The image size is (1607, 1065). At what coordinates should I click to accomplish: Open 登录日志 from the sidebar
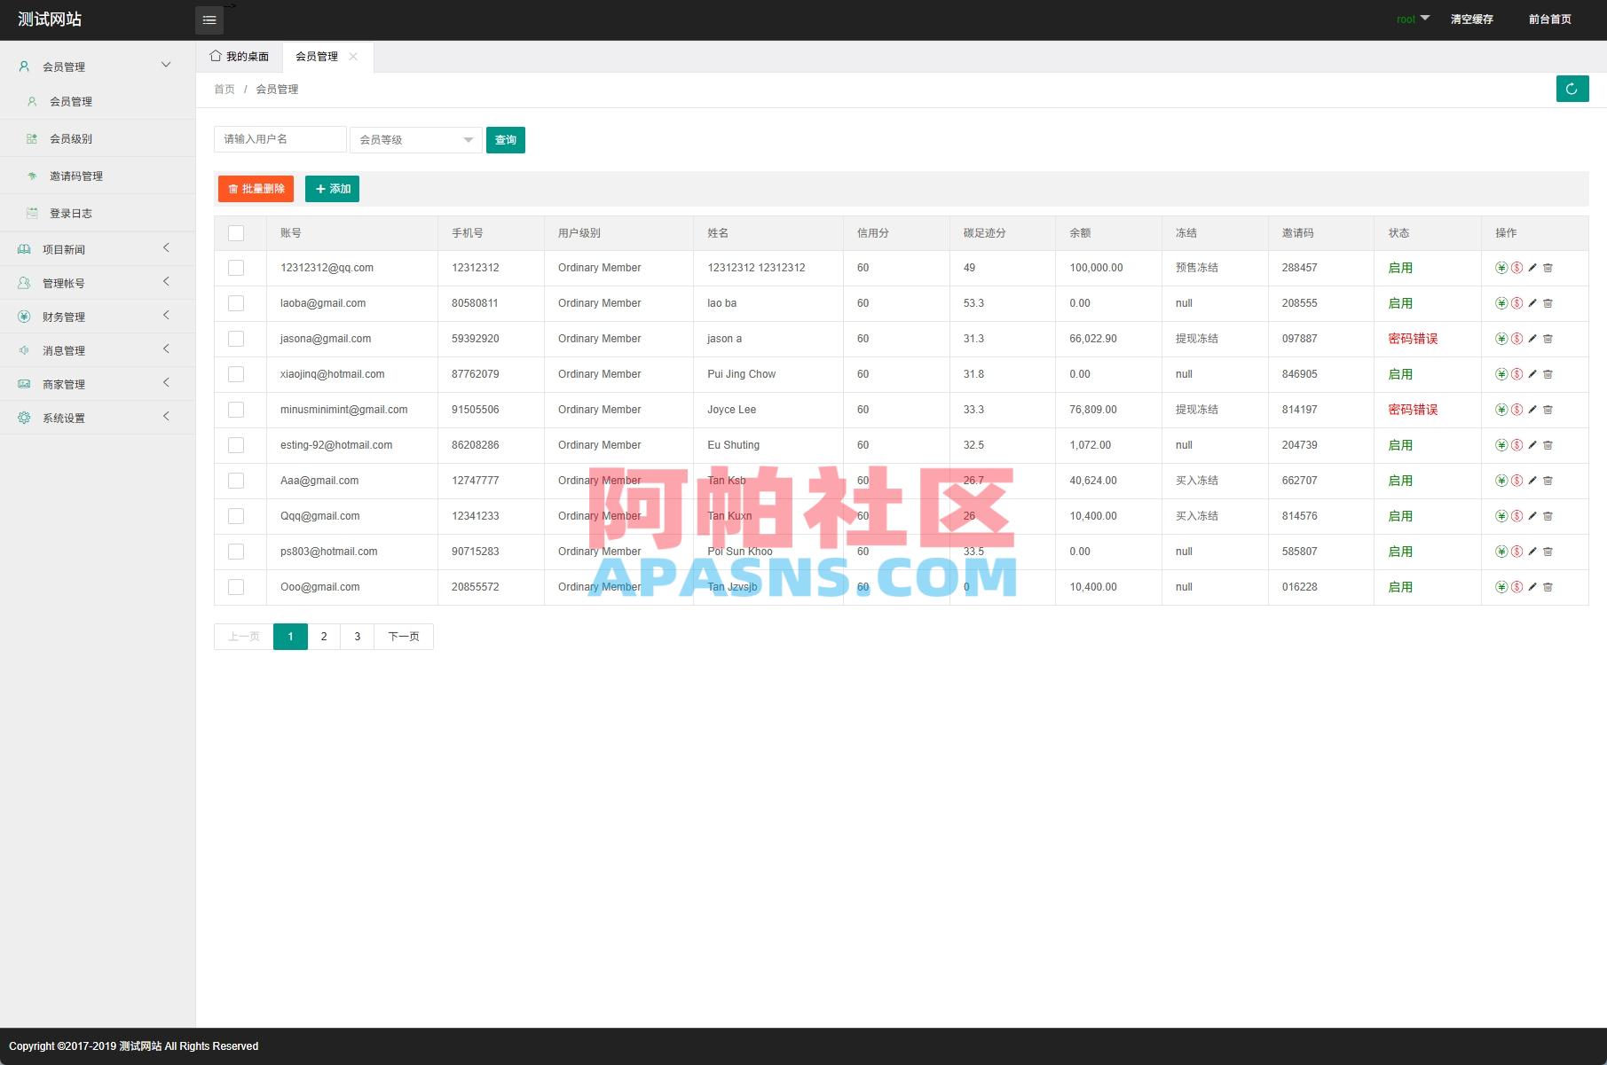click(x=32, y=213)
